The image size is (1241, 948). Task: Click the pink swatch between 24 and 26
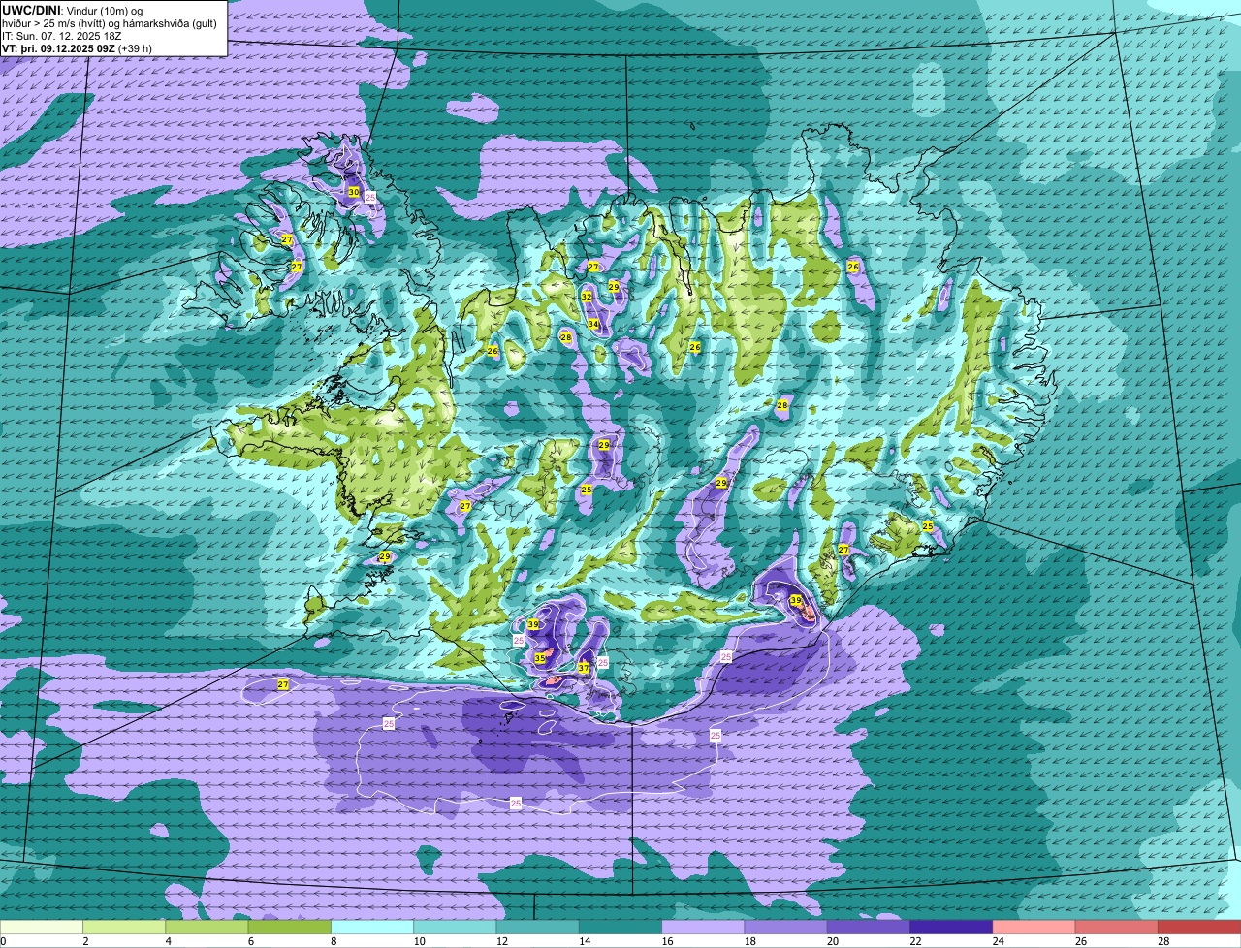[1034, 928]
